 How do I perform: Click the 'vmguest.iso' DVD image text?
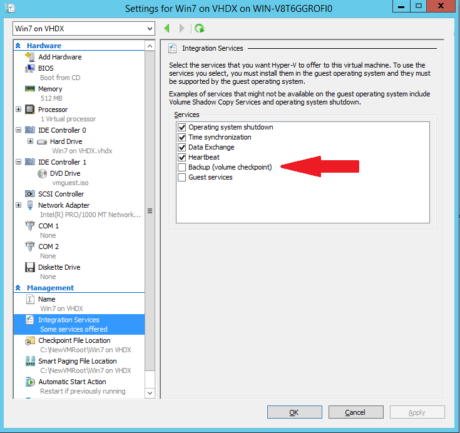coord(70,183)
